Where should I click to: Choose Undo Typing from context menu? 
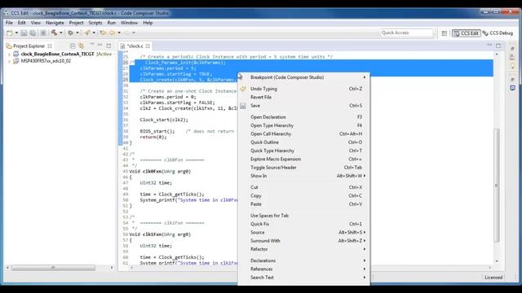303,89
